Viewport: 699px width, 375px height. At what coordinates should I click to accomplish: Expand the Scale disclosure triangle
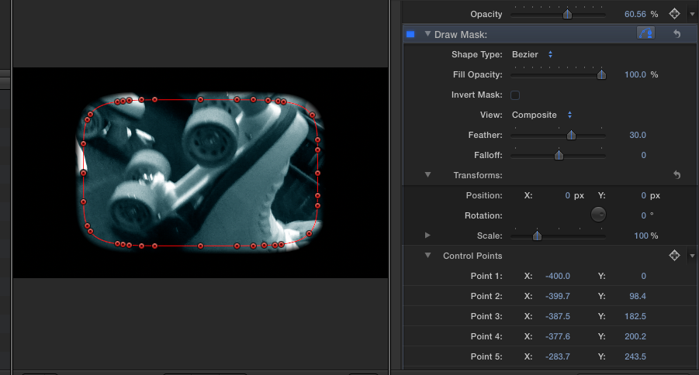[427, 236]
